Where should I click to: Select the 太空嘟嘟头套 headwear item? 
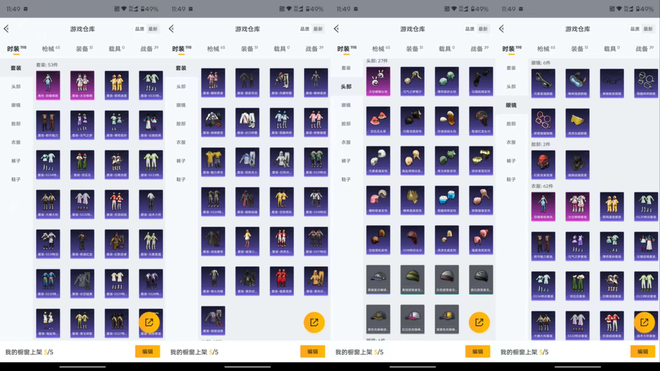[x=378, y=82]
